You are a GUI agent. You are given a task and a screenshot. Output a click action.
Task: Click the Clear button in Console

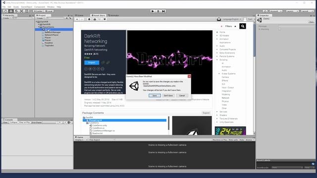[x=5, y=122]
